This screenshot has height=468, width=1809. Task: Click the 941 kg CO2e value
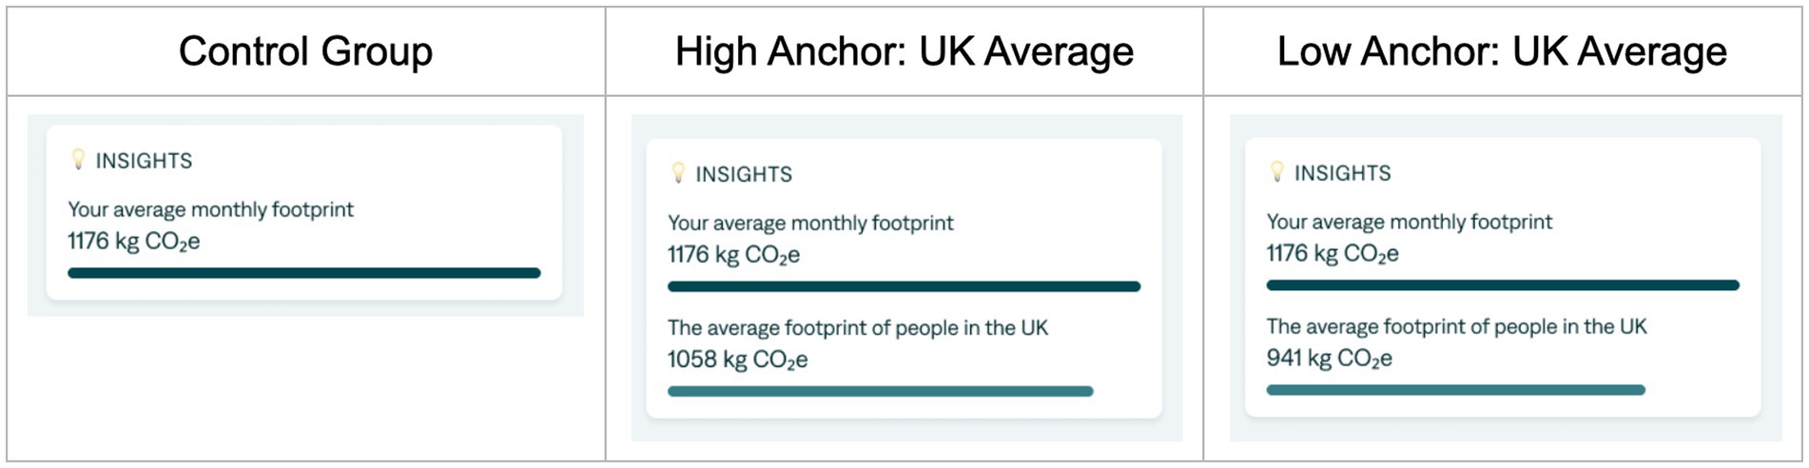point(1329,359)
